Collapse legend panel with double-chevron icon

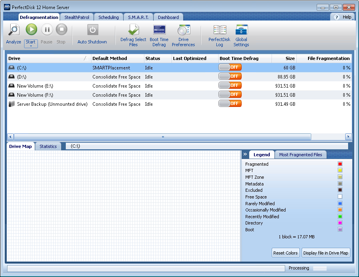pos(245,154)
